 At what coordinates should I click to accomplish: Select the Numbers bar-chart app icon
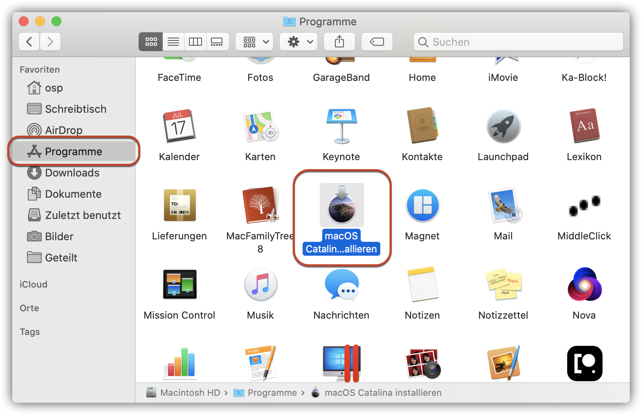pos(180,363)
